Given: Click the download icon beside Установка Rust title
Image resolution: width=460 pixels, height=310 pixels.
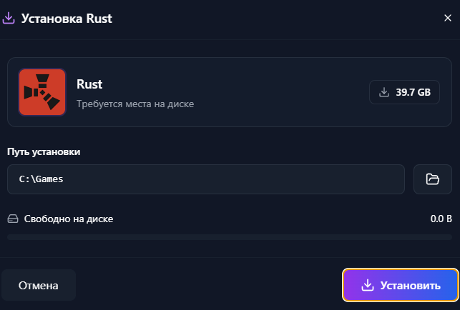Looking at the screenshot, I should point(9,18).
